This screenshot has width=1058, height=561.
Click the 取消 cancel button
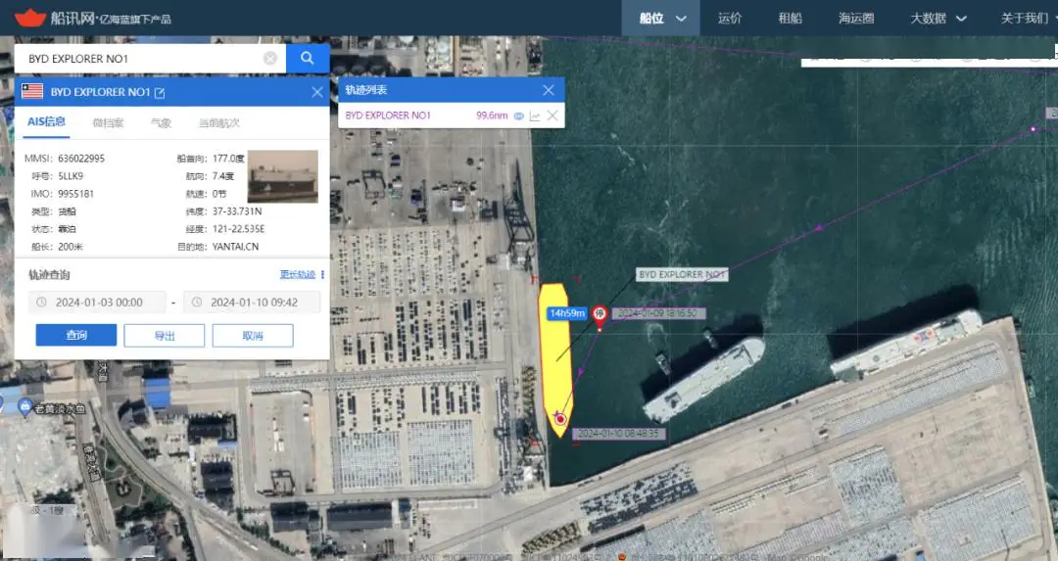(x=253, y=335)
